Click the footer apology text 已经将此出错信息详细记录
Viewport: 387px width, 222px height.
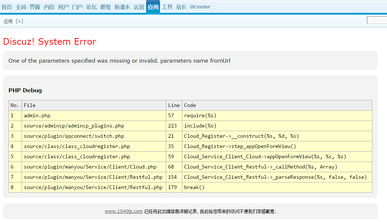click(210, 211)
